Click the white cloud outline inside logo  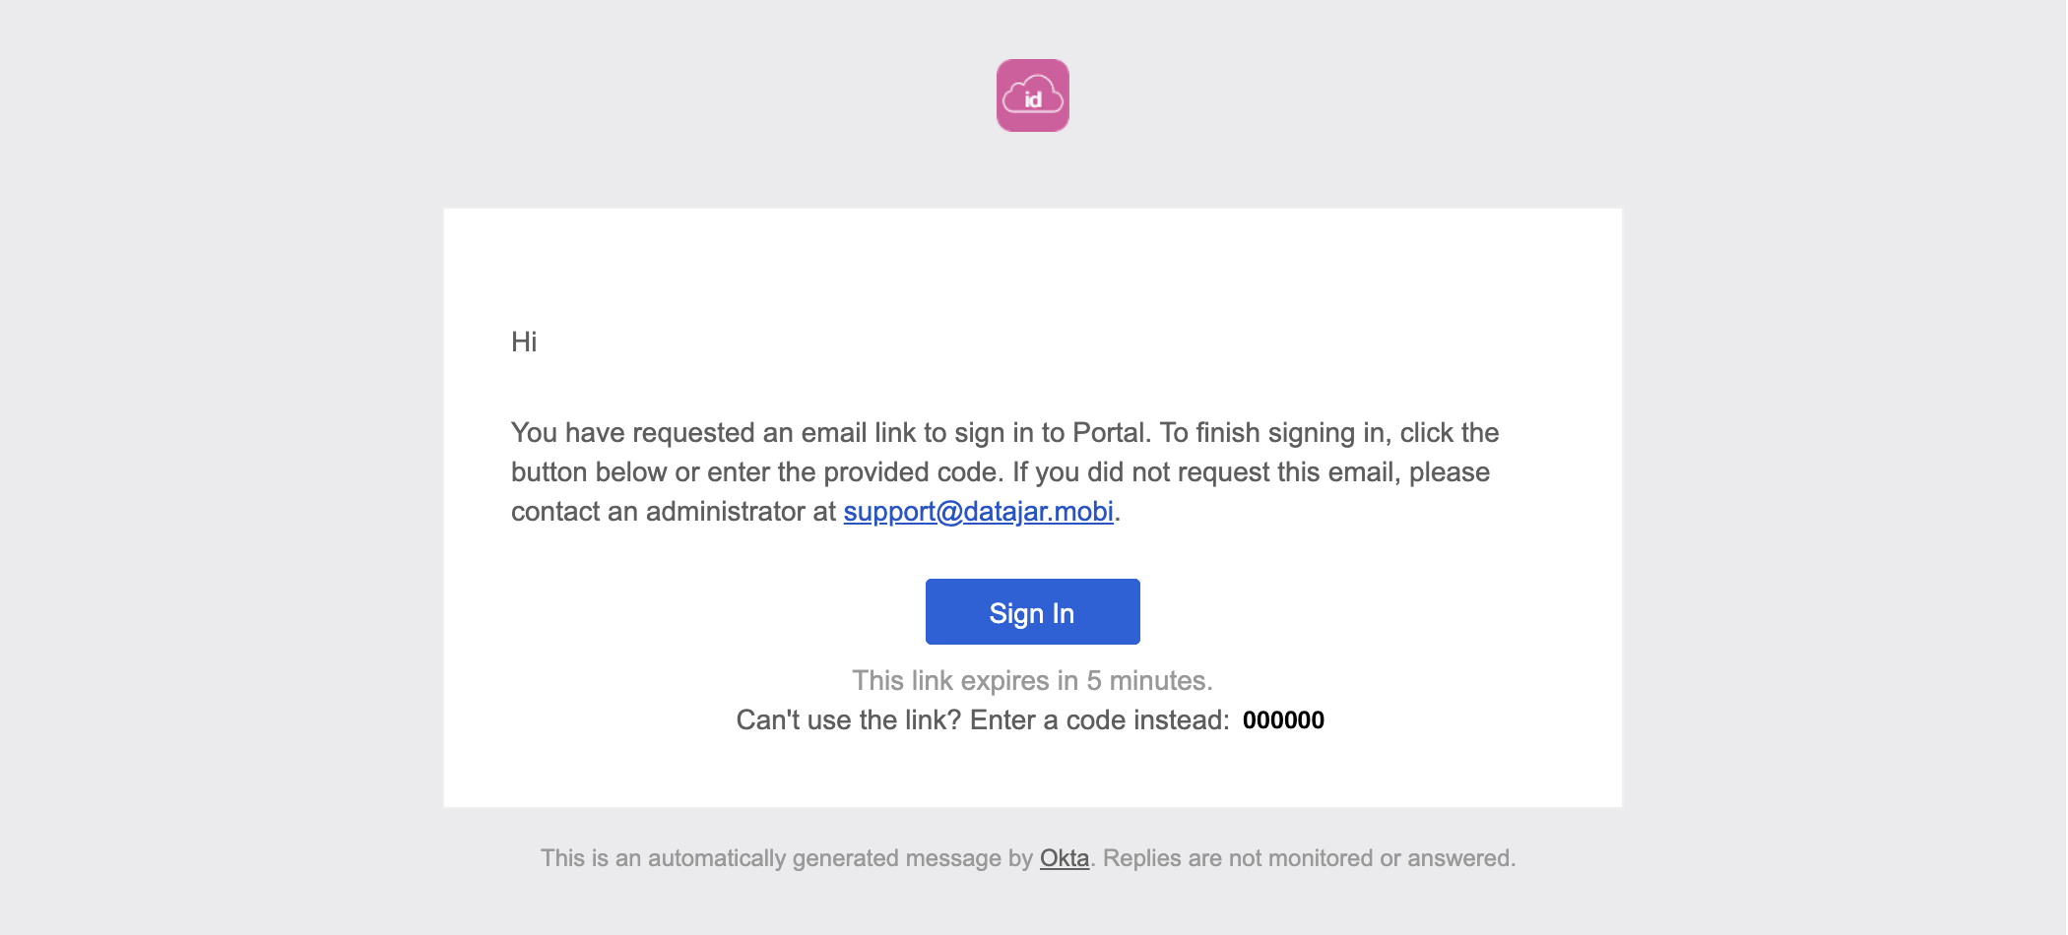pyautogui.click(x=1032, y=94)
